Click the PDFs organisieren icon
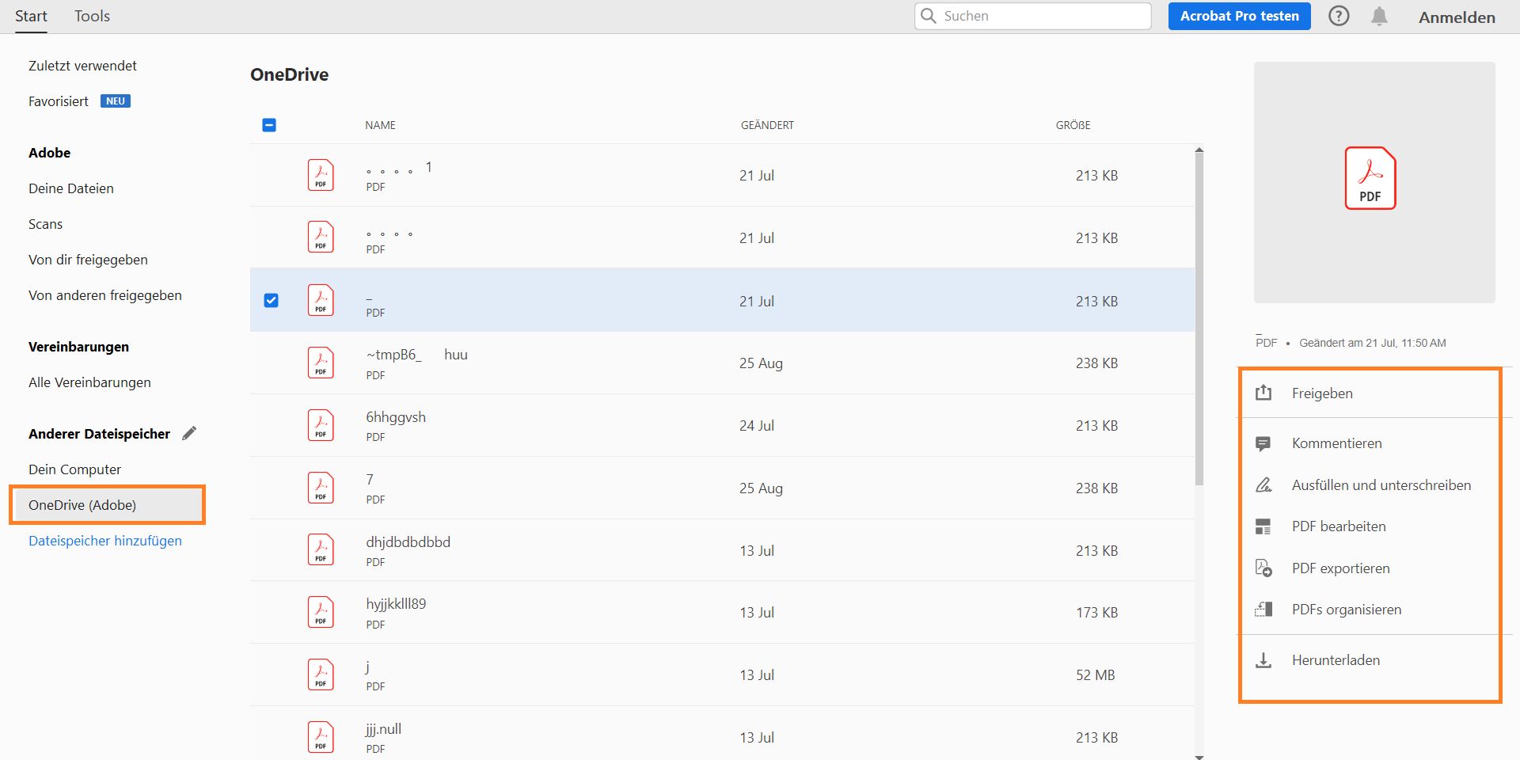The height and width of the screenshot is (760, 1520). [x=1263, y=610]
